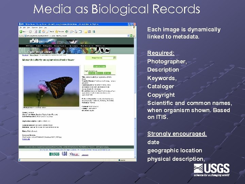245x184 pixels.
Task: Click the 'geographic location' text on slide
Action: click(x=175, y=151)
